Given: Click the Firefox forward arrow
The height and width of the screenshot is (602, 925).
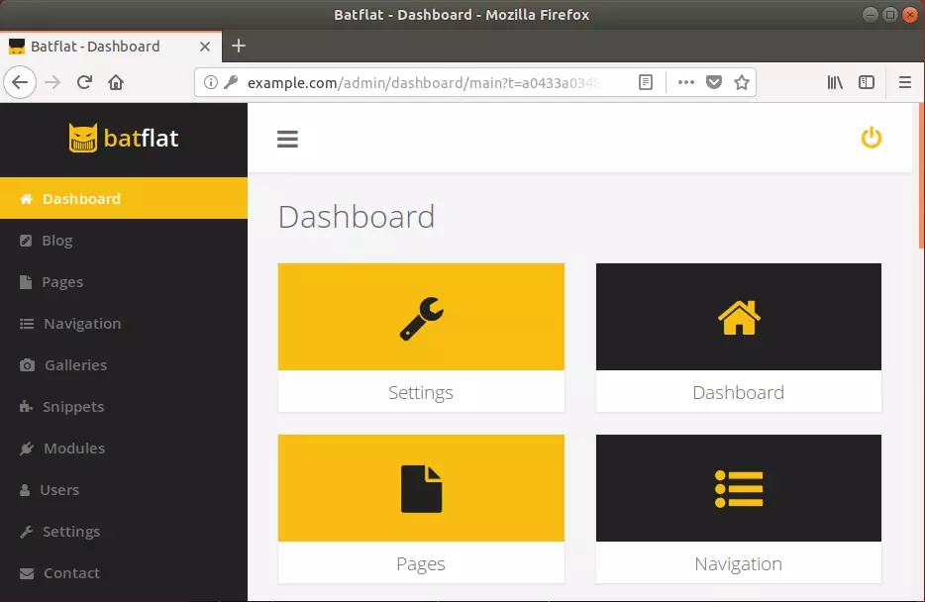Looking at the screenshot, I should pyautogui.click(x=52, y=82).
